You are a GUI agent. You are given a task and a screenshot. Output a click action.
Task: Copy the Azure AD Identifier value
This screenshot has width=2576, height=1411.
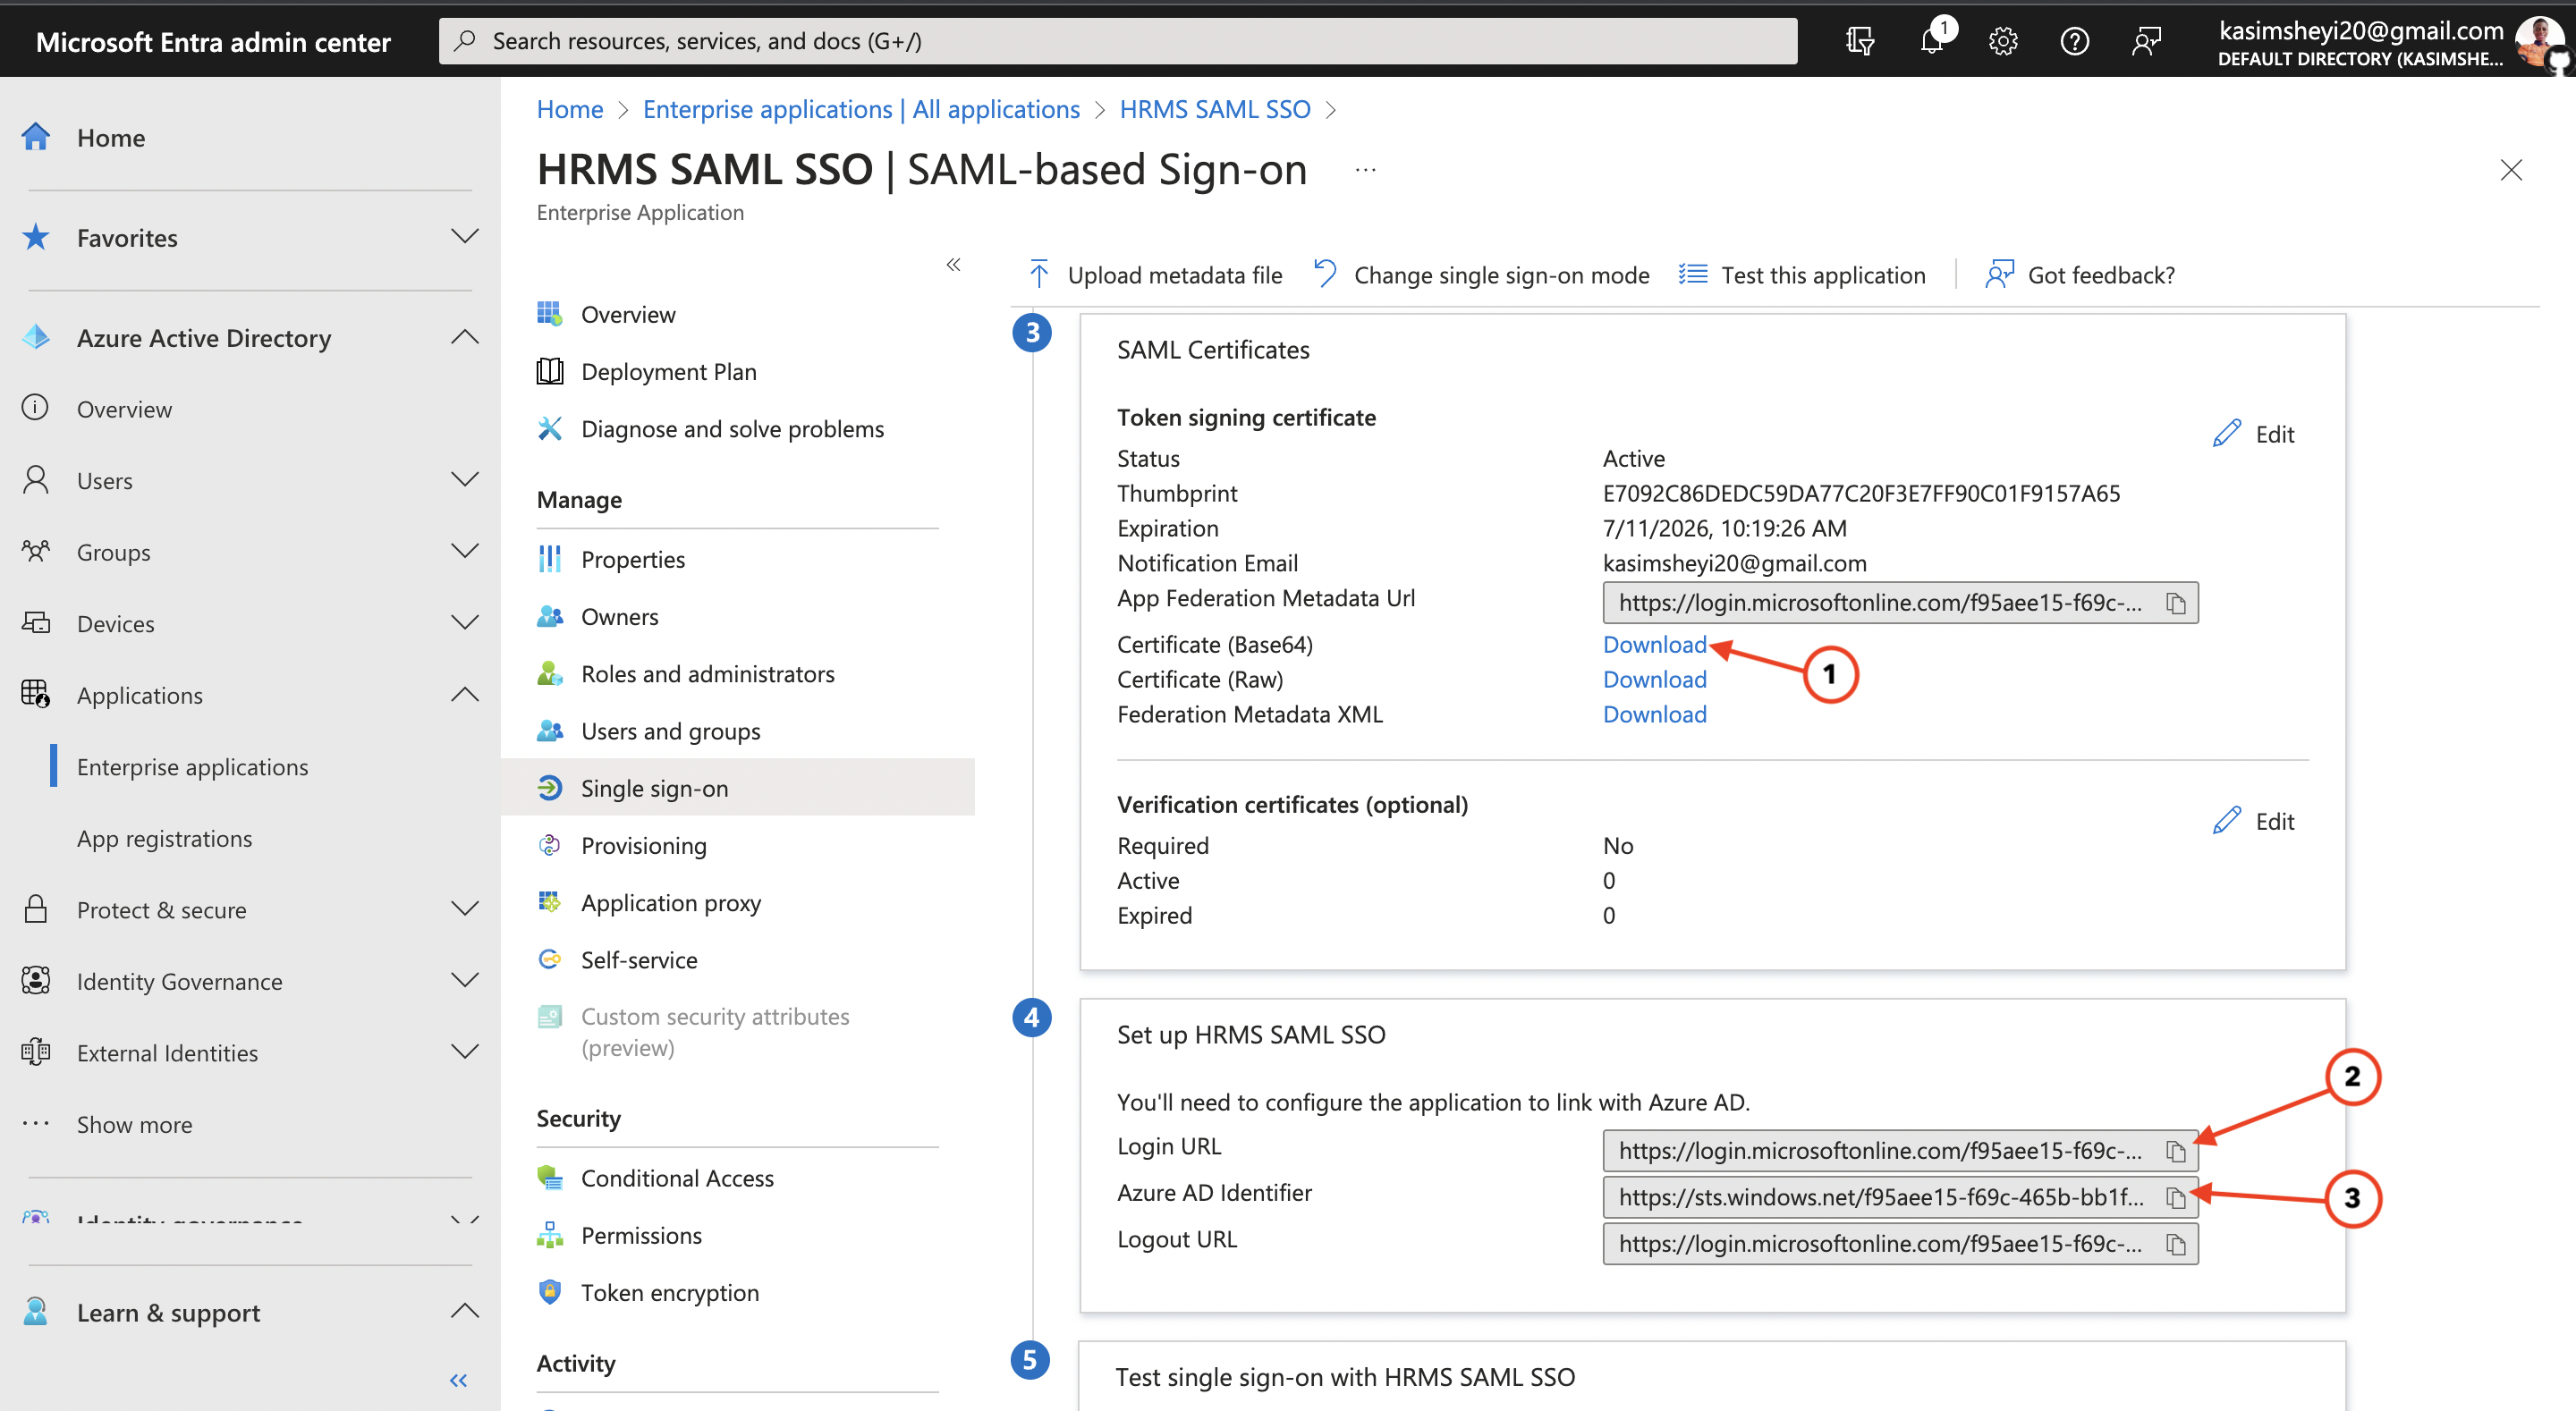(2175, 1197)
